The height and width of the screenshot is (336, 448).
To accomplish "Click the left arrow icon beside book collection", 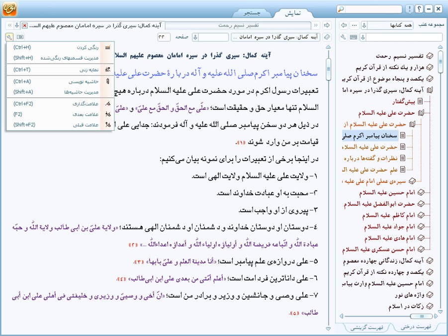I will tap(344, 25).
